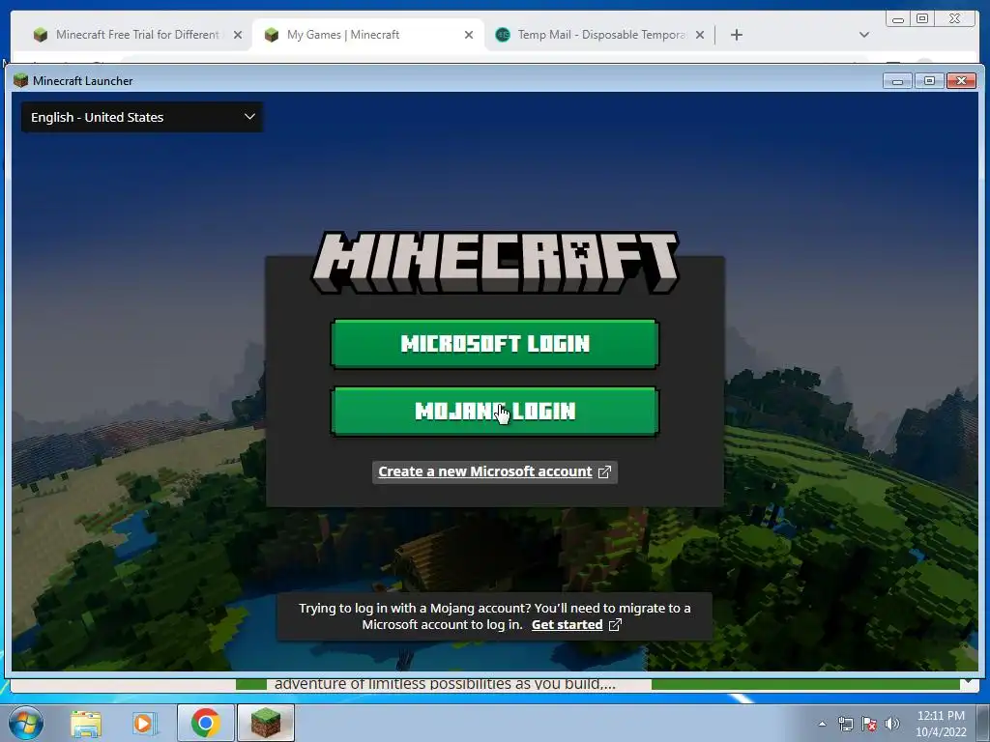Click the network tray icon
This screenshot has height=742, width=990.
coord(845,724)
